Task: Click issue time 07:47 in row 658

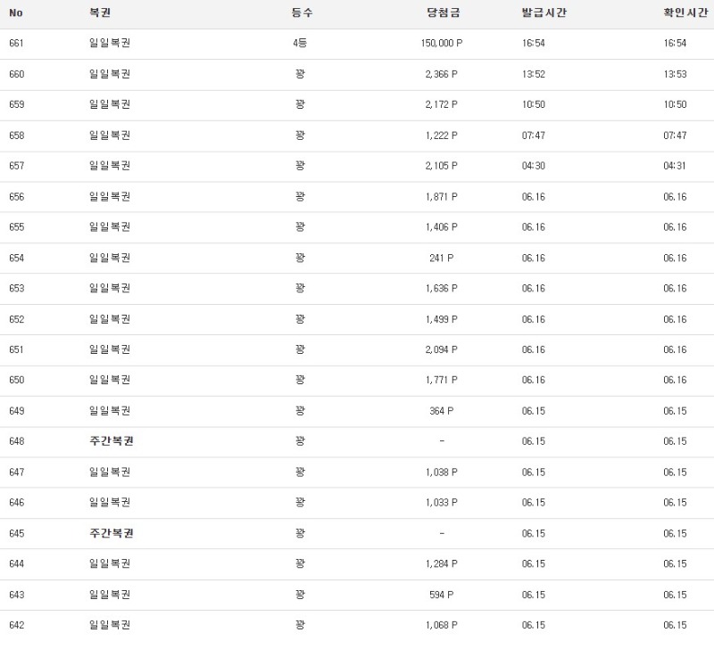Action: pos(534,136)
